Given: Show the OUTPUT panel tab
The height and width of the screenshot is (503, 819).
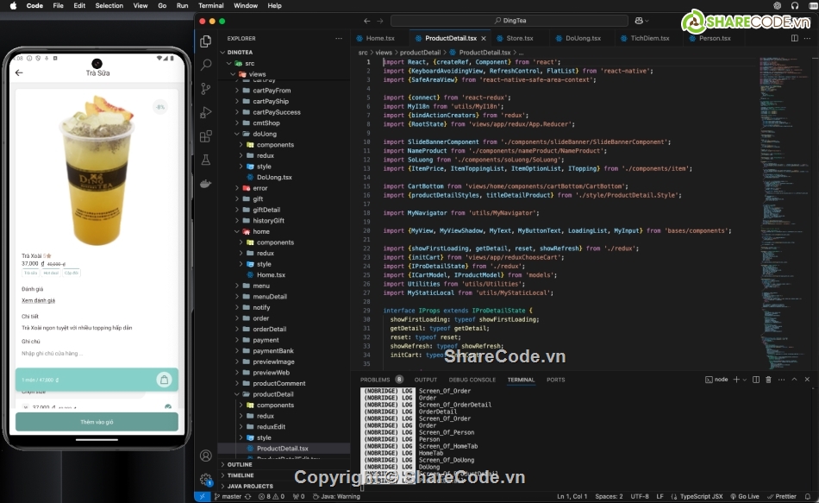Looking at the screenshot, I should 426,380.
